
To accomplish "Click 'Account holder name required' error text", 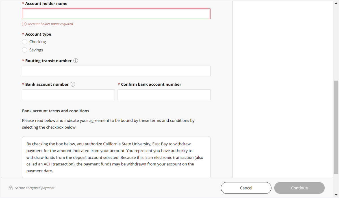I will [x=50, y=24].
